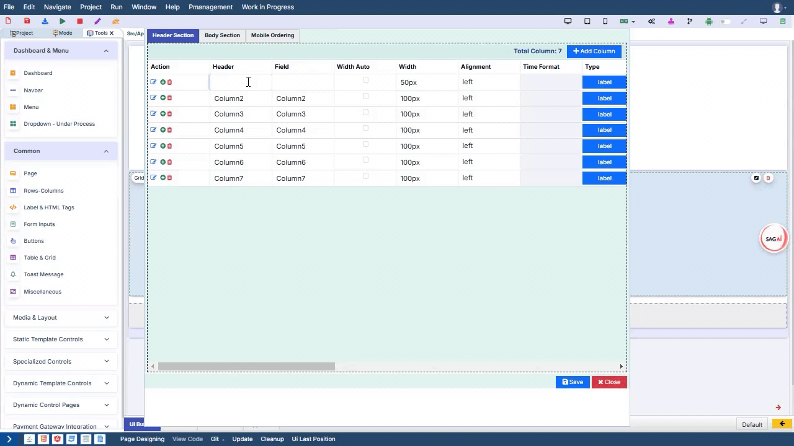Image resolution: width=794 pixels, height=446 pixels.
Task: Click the Default button at bottom right
Action: point(752,424)
